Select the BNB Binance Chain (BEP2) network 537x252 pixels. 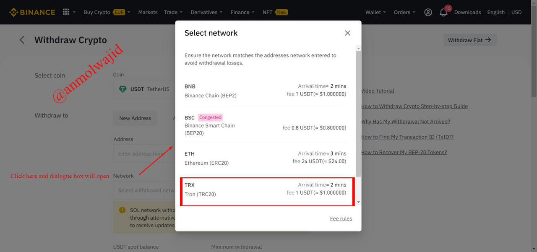(x=265, y=91)
